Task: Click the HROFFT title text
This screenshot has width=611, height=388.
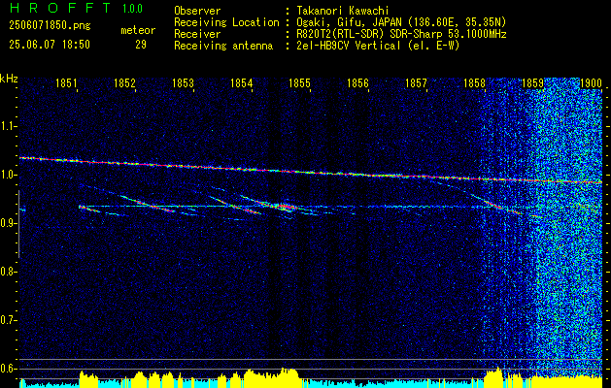Action: 60,8
